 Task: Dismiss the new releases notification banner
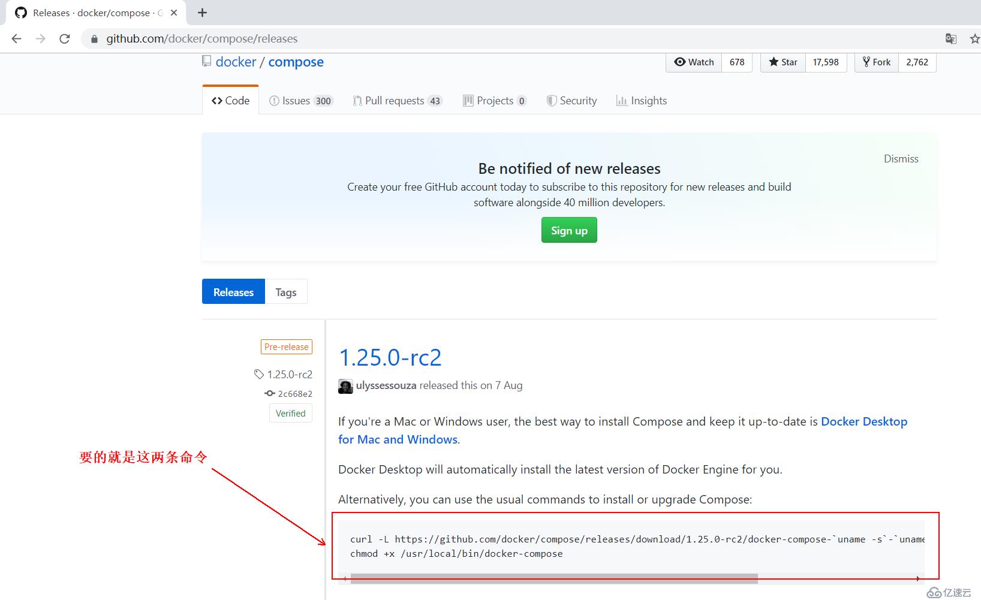pyautogui.click(x=901, y=159)
